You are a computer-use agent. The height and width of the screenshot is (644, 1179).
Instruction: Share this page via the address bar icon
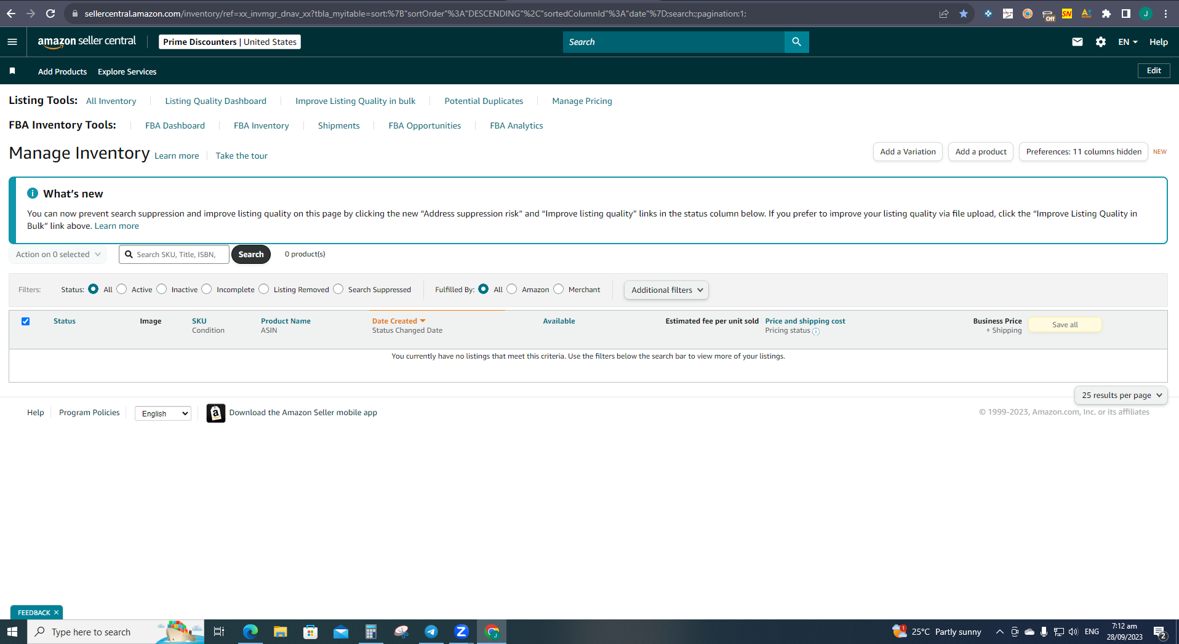(944, 14)
